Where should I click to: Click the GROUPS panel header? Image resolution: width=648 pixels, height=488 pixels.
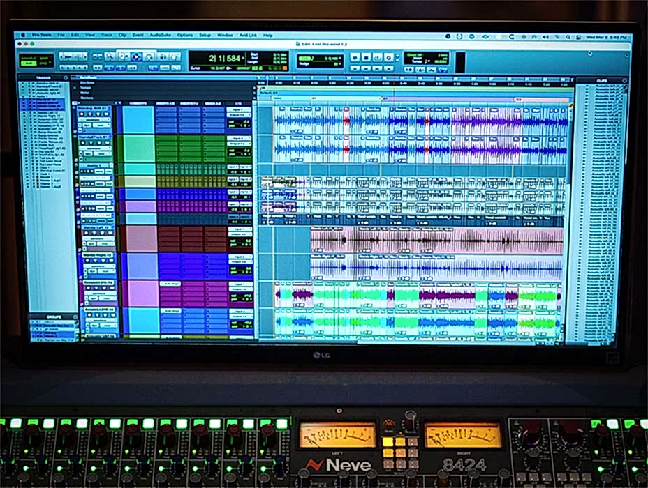tap(54, 317)
